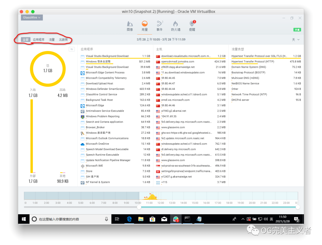The width and height of the screenshot is (322, 245).
Task: Click flag icon beside 59.80.44.45
Action: [158, 78]
